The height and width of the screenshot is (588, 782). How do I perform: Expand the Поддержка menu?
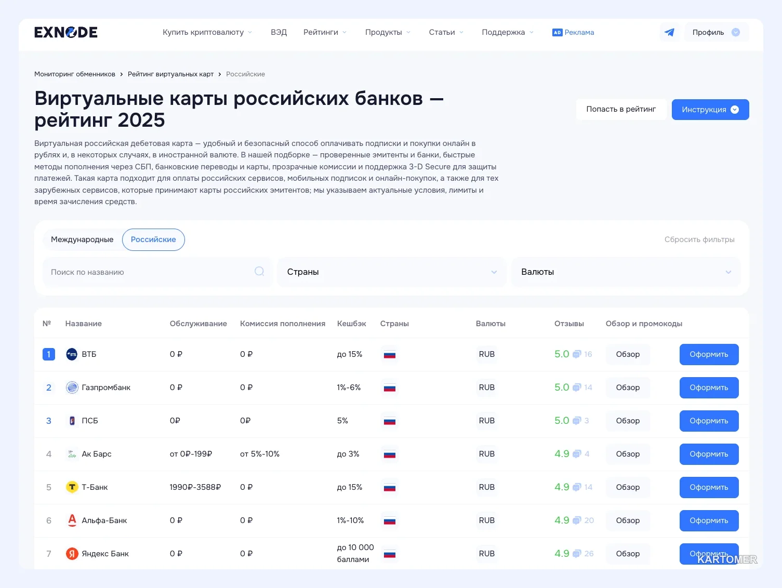click(x=508, y=32)
